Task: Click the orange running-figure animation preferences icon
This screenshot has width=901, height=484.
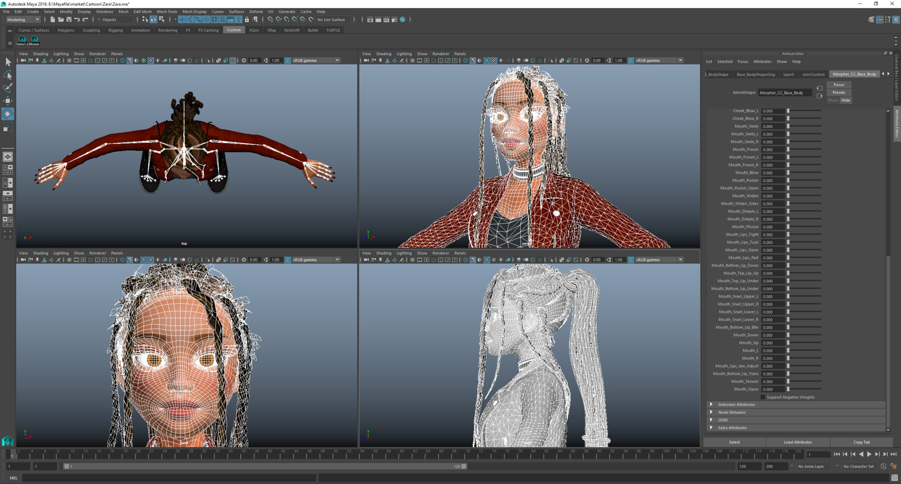Action: [x=894, y=466]
